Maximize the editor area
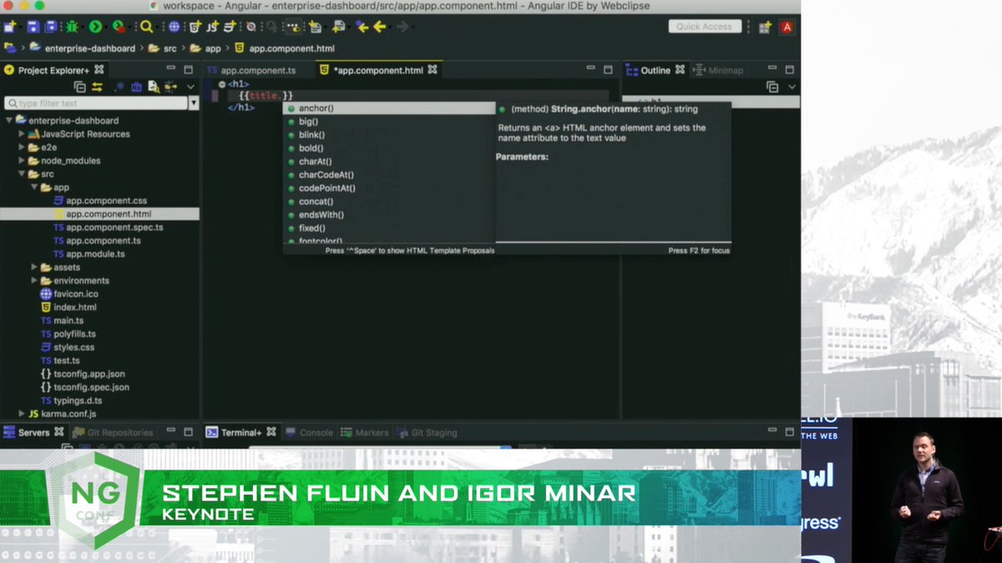The width and height of the screenshot is (1002, 563). click(x=608, y=70)
